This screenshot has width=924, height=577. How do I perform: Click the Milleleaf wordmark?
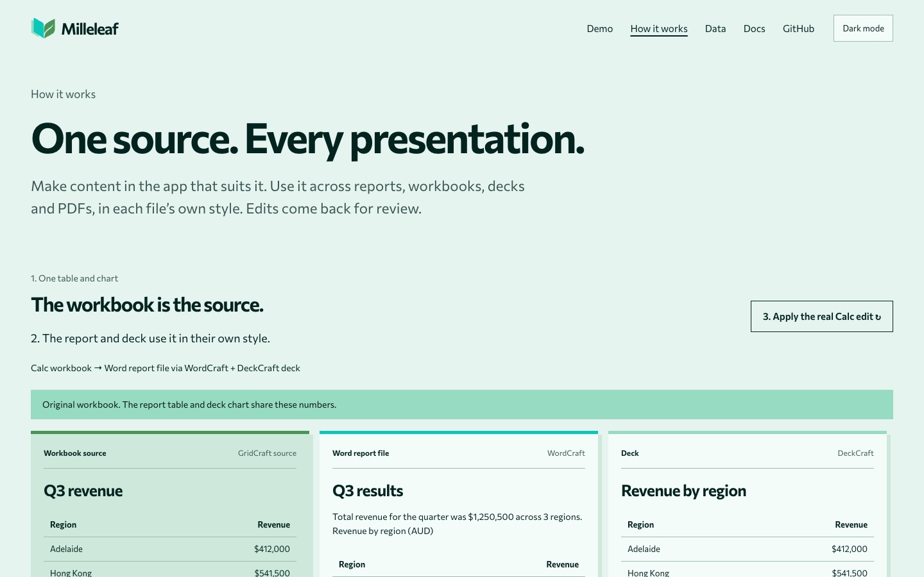[x=90, y=28]
